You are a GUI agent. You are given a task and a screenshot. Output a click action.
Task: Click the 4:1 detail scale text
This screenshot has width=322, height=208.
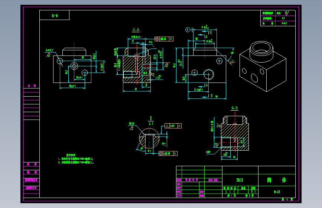(151, 124)
